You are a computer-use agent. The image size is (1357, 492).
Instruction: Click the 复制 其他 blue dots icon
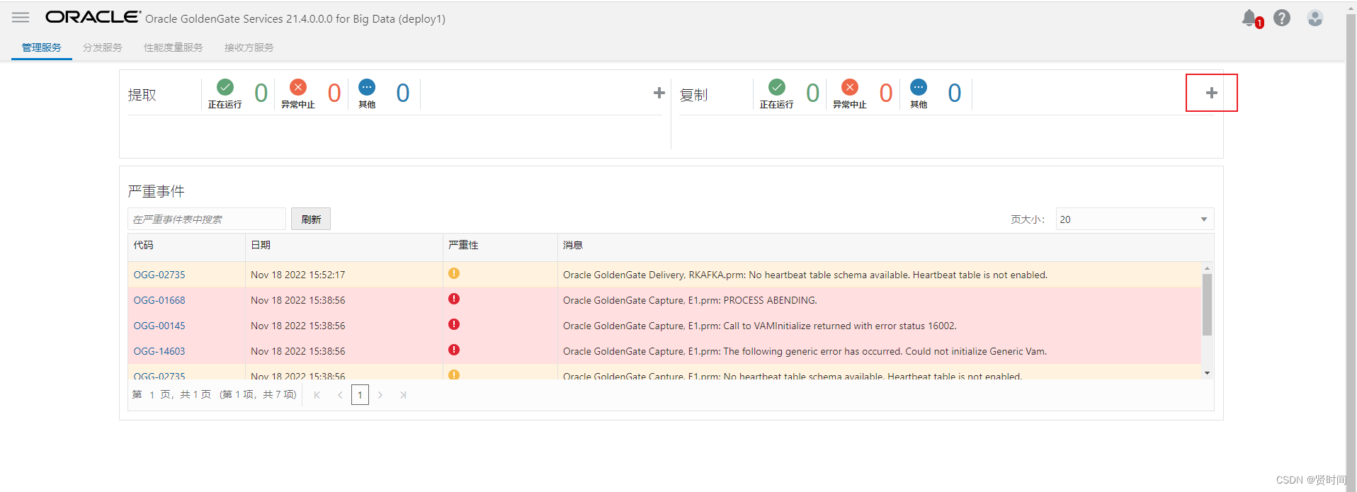[919, 87]
